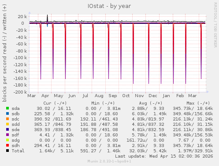Screen dimensions: 219x166
Task: Click the graph title 'IOstat - by year'
Action: [109, 6]
